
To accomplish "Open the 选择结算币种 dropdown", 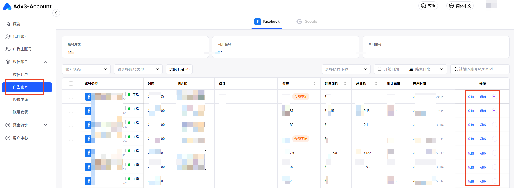I will pyautogui.click(x=346, y=69).
